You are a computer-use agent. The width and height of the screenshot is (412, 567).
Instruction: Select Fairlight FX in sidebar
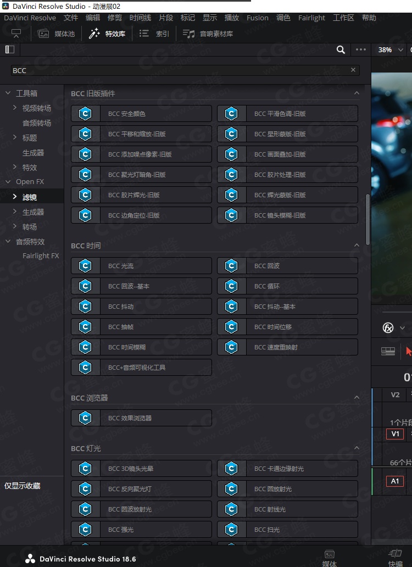click(x=41, y=255)
